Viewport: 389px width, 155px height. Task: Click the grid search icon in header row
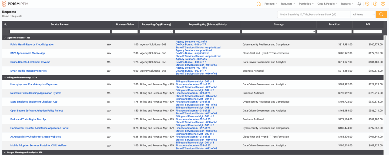point(5,24)
